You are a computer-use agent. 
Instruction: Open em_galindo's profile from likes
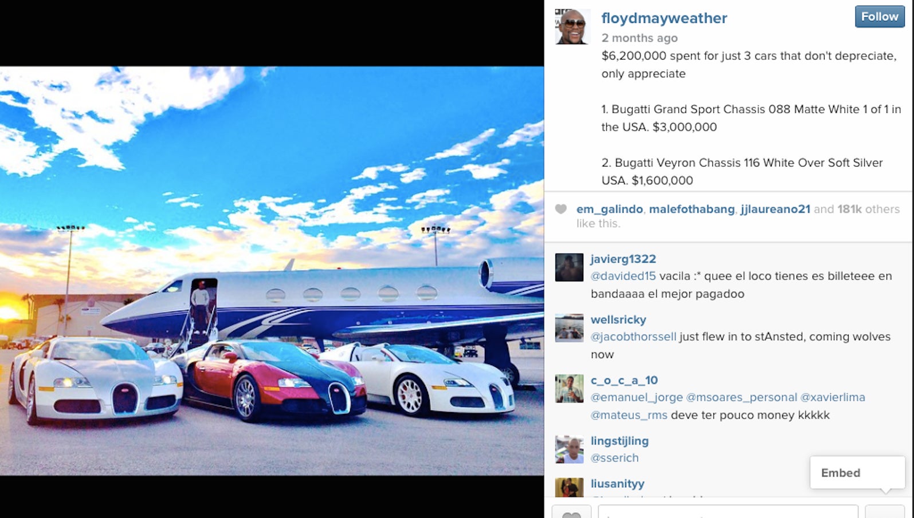[x=609, y=209]
